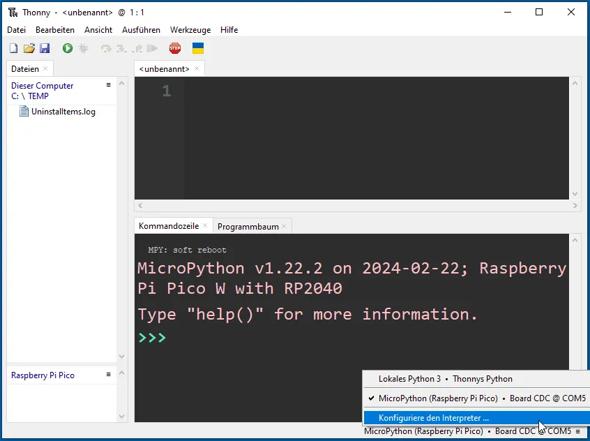Start debugging with the bug icon

(x=83, y=48)
